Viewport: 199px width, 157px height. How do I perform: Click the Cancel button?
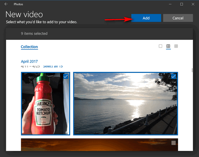(x=178, y=18)
